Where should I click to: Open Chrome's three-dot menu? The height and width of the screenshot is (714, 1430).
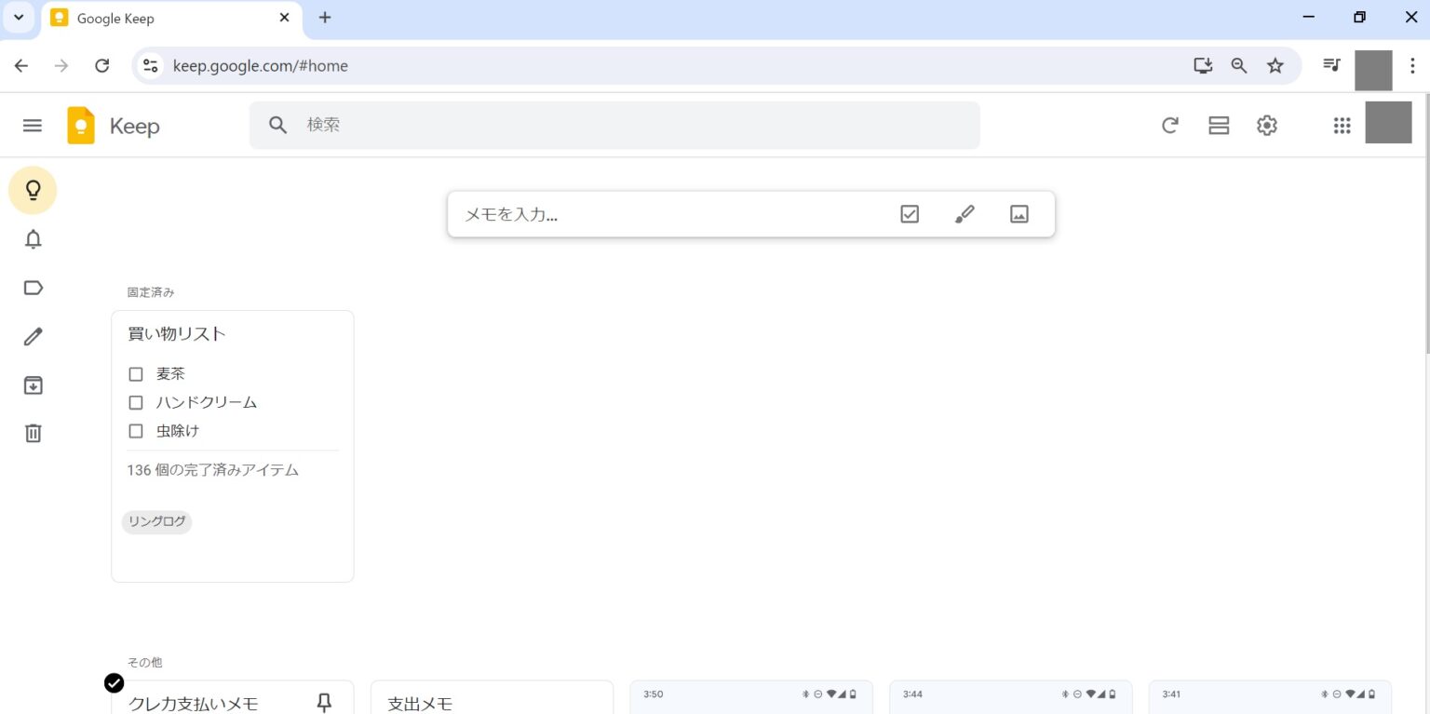(x=1413, y=65)
